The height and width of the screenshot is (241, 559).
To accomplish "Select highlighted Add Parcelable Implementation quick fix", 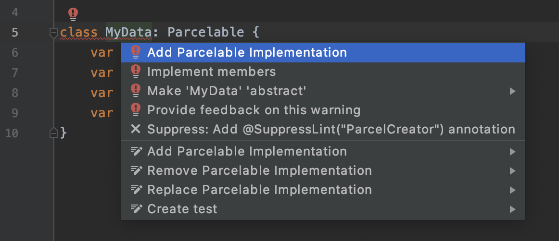I will click(323, 53).
